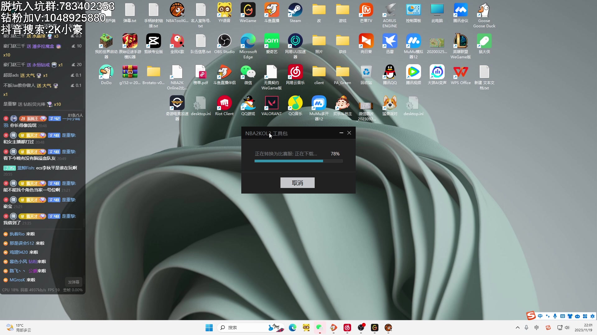Image resolution: width=597 pixels, height=335 pixels.
Task: Open NetEase Cloud Music on taskbar
Action: coord(347,328)
